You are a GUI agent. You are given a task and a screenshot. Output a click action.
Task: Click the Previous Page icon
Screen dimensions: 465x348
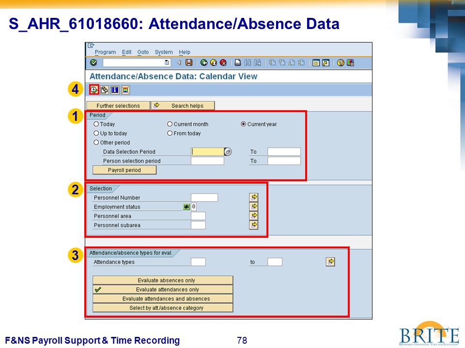282,62
